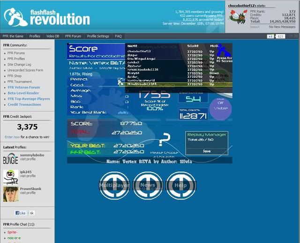This screenshot has height=243, width=300.
Task: Open the News round icon
Action: (147, 185)
